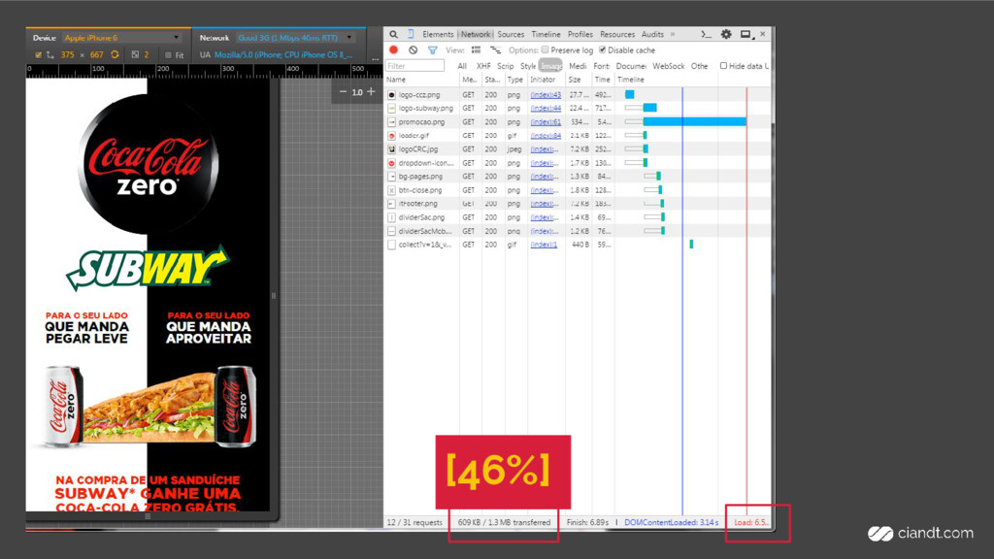Screen dimensions: 994x559
Task: Show more DevTools panels chevron
Action: coord(673,34)
